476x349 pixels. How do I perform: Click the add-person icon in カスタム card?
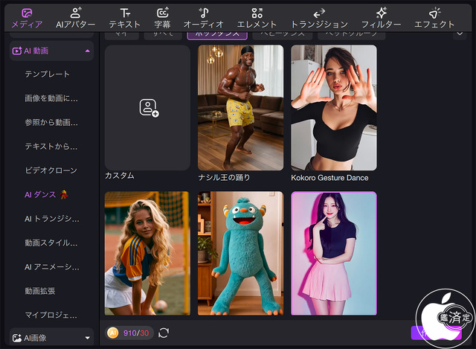tap(149, 107)
